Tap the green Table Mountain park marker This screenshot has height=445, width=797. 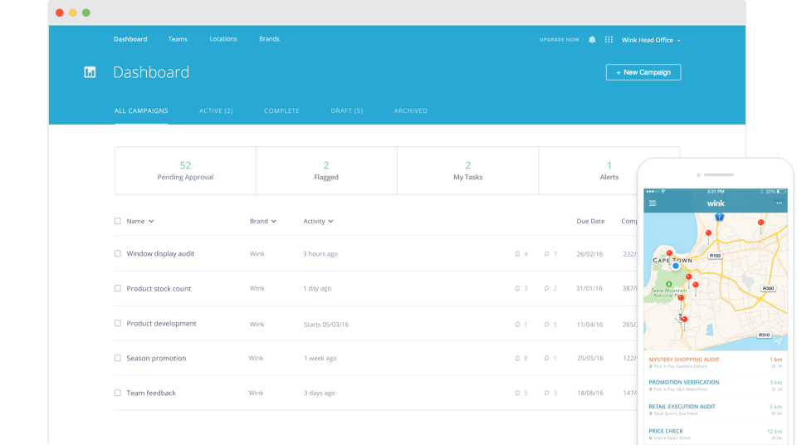coord(669,284)
